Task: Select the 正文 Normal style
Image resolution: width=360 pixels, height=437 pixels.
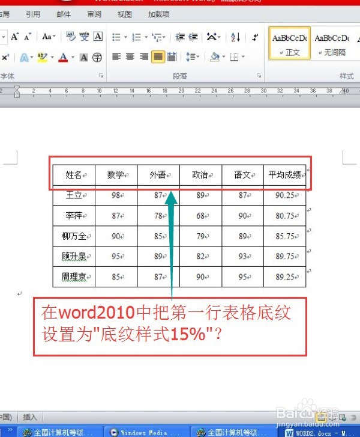Action: (x=289, y=43)
